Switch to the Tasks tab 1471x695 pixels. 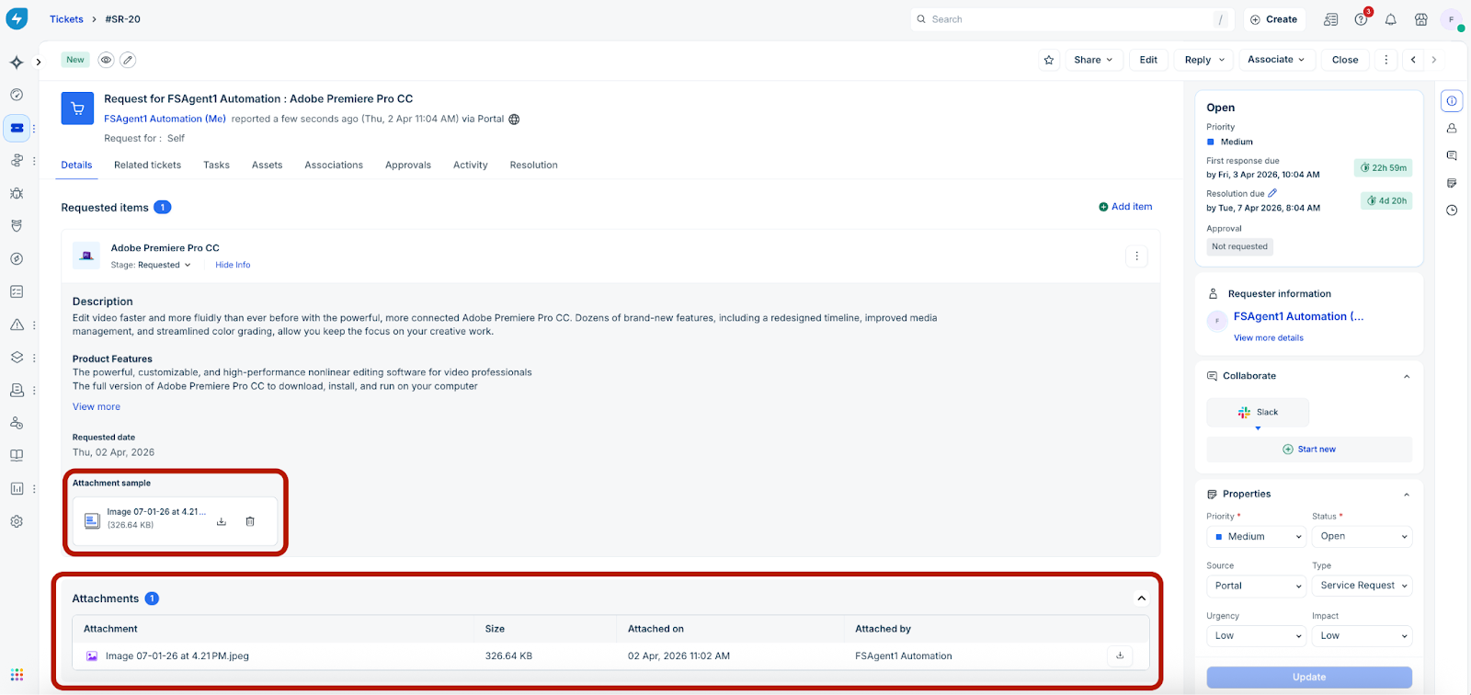point(216,165)
